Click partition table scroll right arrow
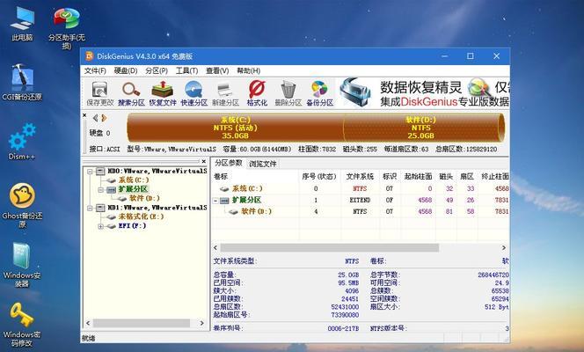 [504, 247]
